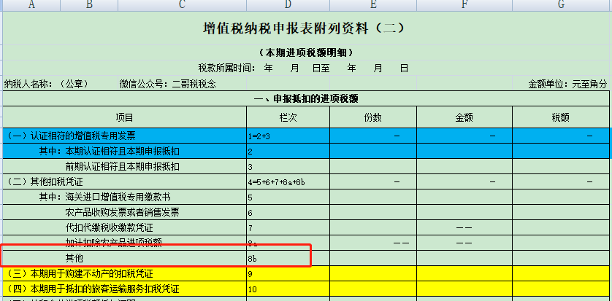Viewport: 612px width, 301px height.
Task: Select the 份数 header cell
Action: [x=372, y=117]
